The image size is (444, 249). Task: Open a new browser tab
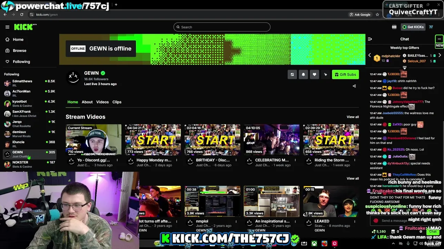(x=116, y=5)
